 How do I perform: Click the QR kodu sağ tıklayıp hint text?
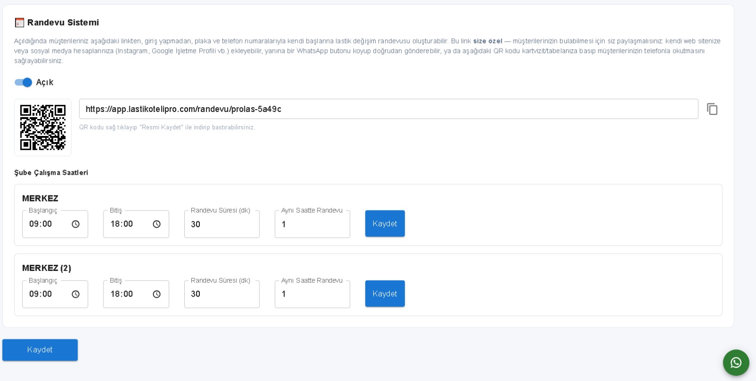coord(167,127)
